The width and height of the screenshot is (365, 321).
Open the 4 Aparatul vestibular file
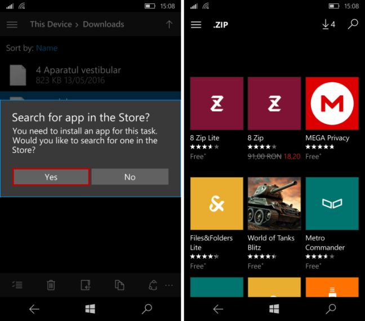click(90, 75)
